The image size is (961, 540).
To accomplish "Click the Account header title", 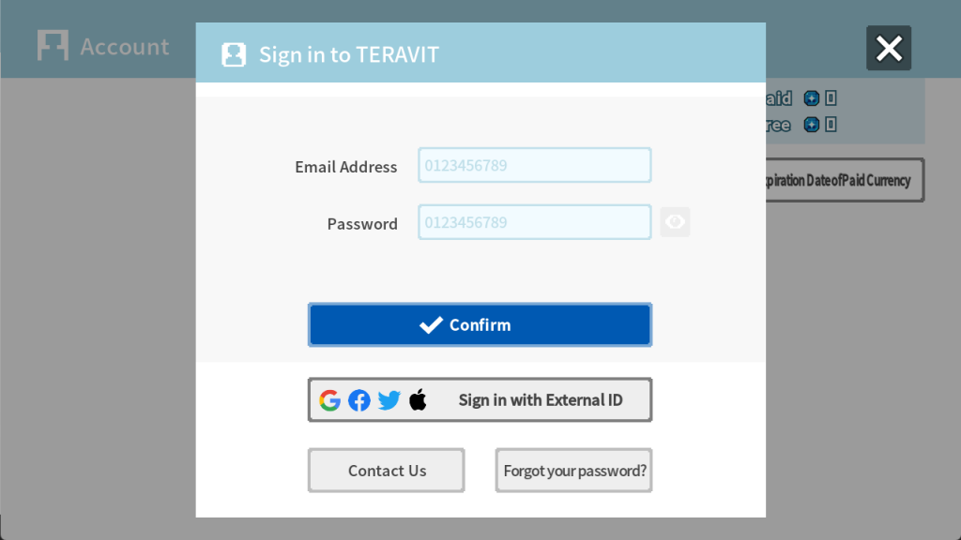I will (x=125, y=47).
